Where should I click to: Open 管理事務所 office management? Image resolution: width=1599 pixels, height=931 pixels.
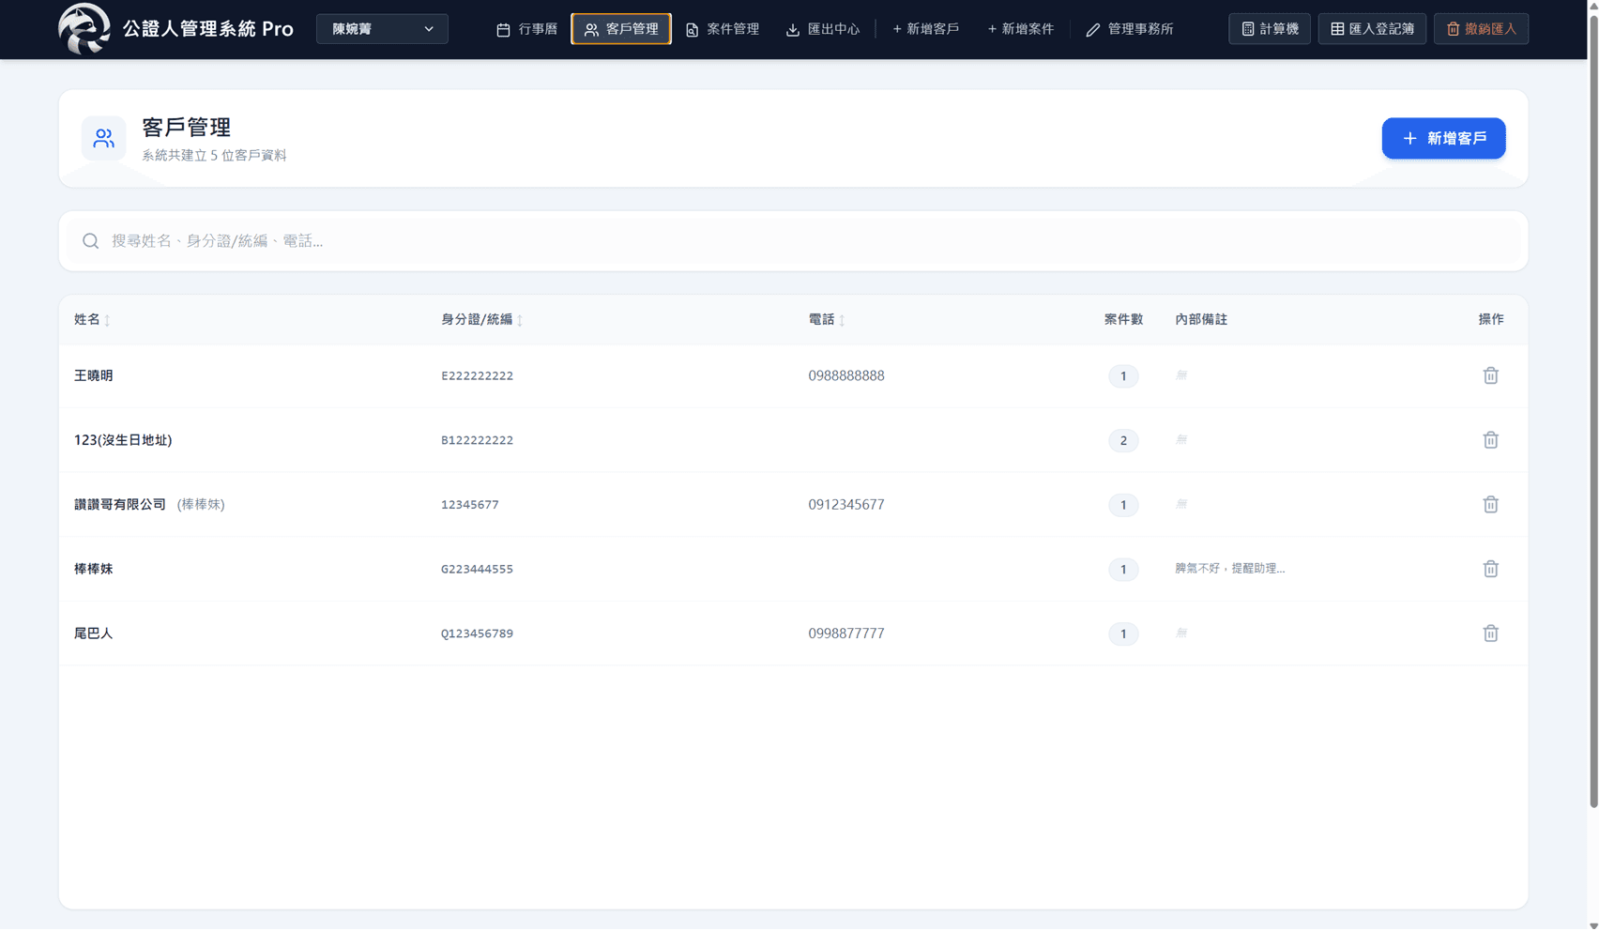click(1130, 29)
